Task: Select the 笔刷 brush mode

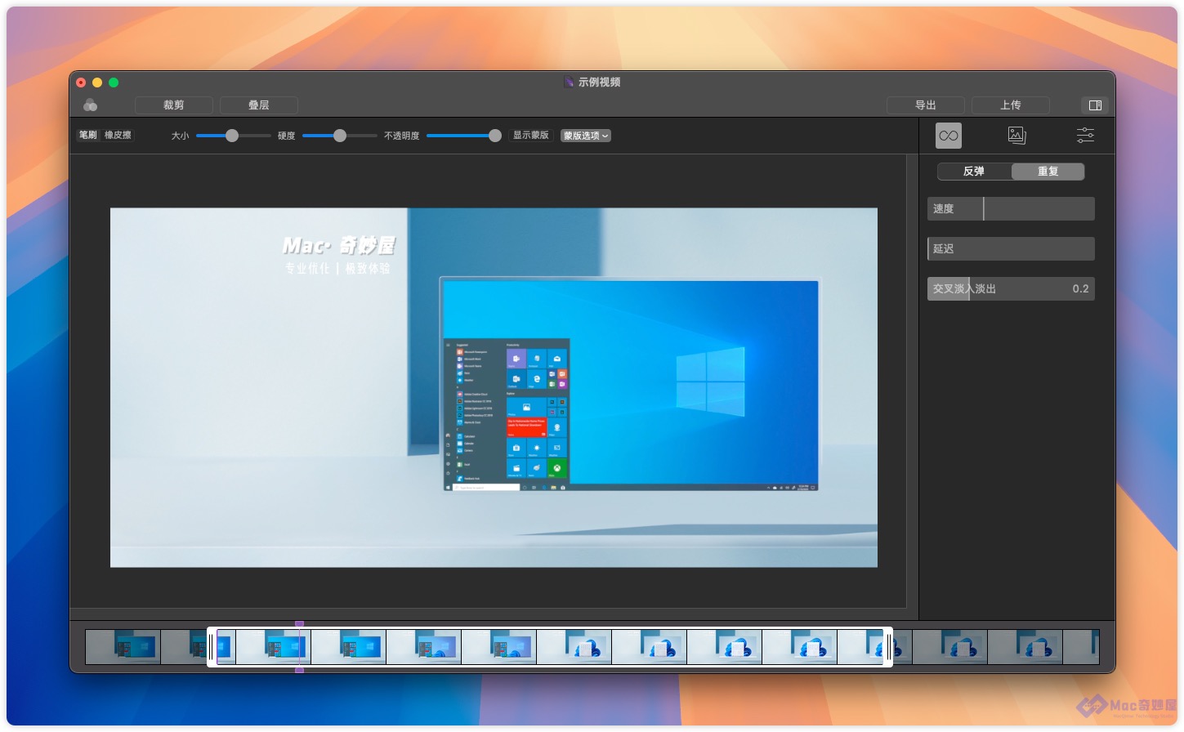Action: tap(88, 136)
